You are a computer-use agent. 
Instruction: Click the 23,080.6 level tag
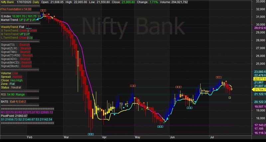coord(260,72)
